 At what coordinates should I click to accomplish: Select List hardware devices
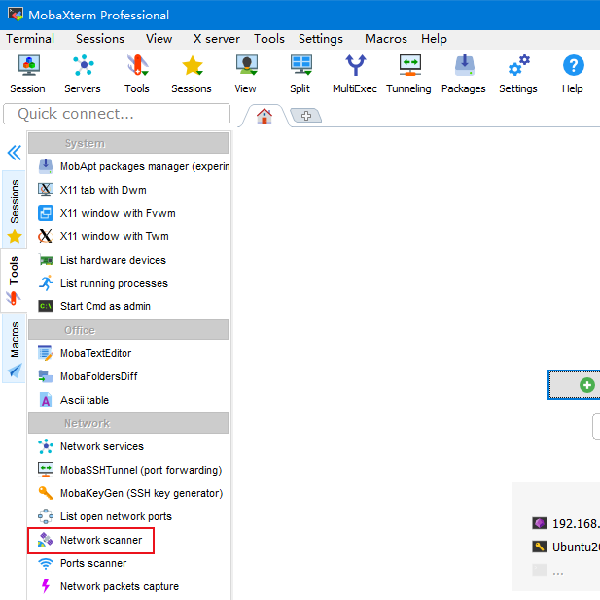102,260
